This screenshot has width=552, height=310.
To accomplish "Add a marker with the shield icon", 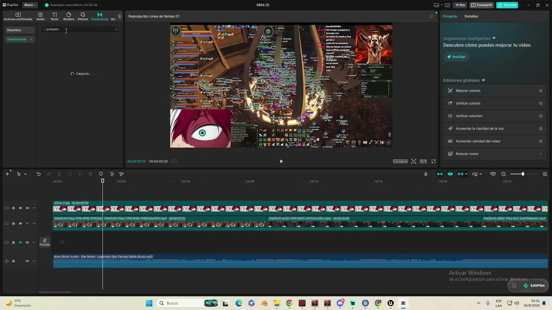I will coord(101,174).
